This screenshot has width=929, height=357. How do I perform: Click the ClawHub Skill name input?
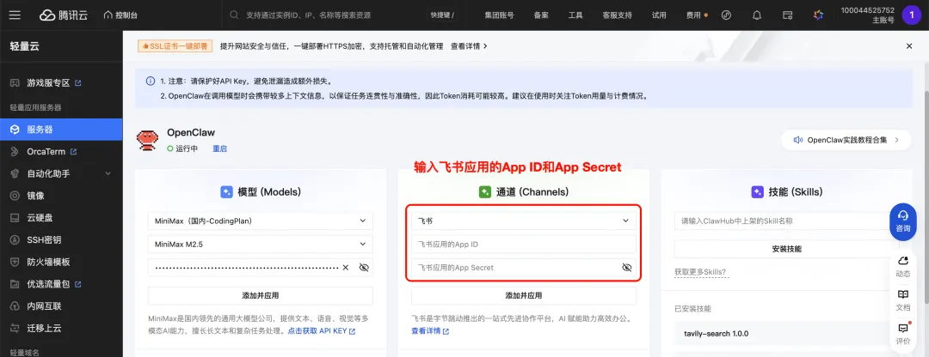787,221
